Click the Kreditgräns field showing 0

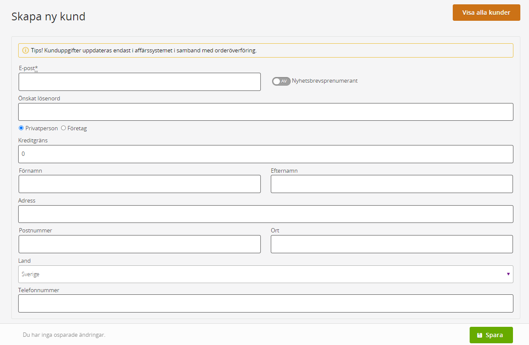(x=266, y=154)
